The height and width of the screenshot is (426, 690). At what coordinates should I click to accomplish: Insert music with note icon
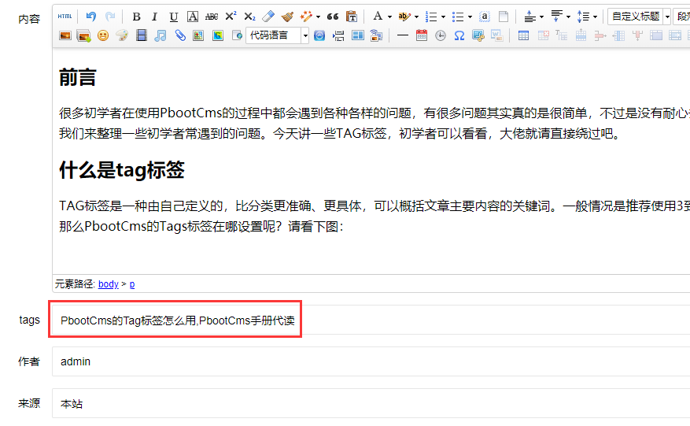[161, 35]
